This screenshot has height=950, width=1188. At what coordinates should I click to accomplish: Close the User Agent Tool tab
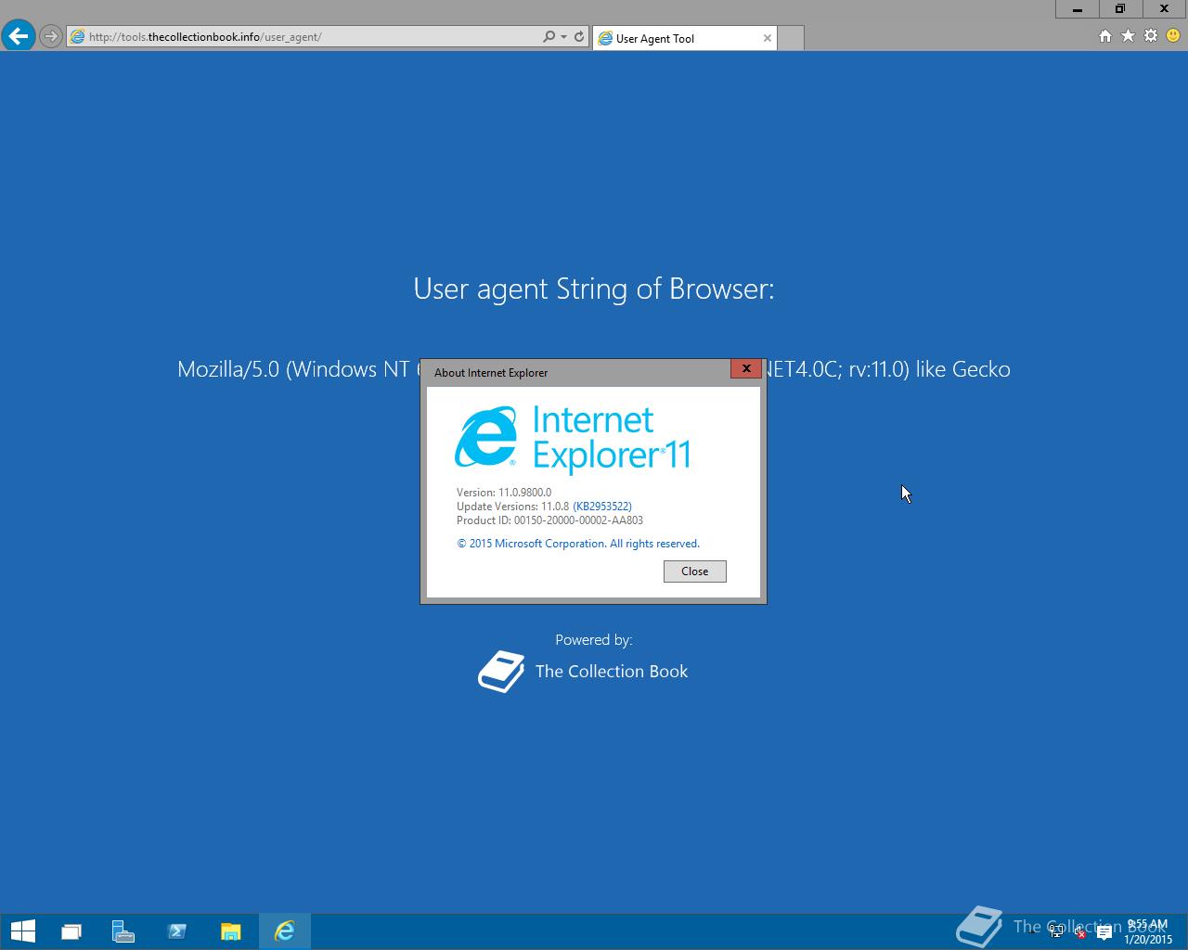point(767,38)
